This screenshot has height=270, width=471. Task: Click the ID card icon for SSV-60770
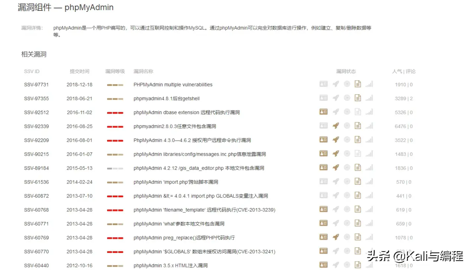(x=323, y=251)
